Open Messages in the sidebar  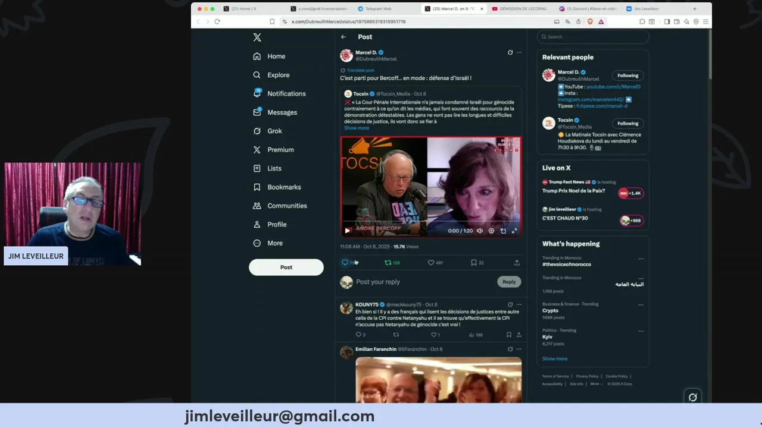click(274, 112)
